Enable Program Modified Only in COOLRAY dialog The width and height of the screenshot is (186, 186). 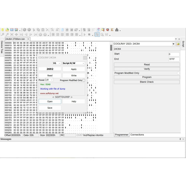pos(84,80)
